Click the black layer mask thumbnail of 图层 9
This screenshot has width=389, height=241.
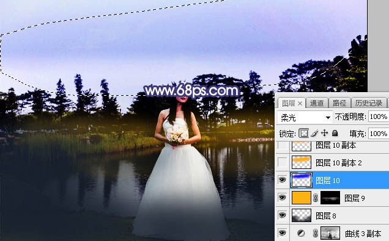click(330, 198)
